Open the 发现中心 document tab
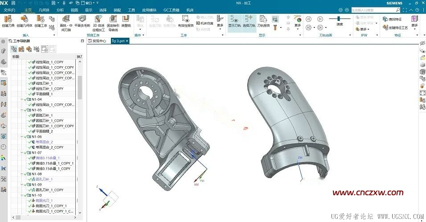Viewport: 426px width, 222px height. pyautogui.click(x=97, y=41)
